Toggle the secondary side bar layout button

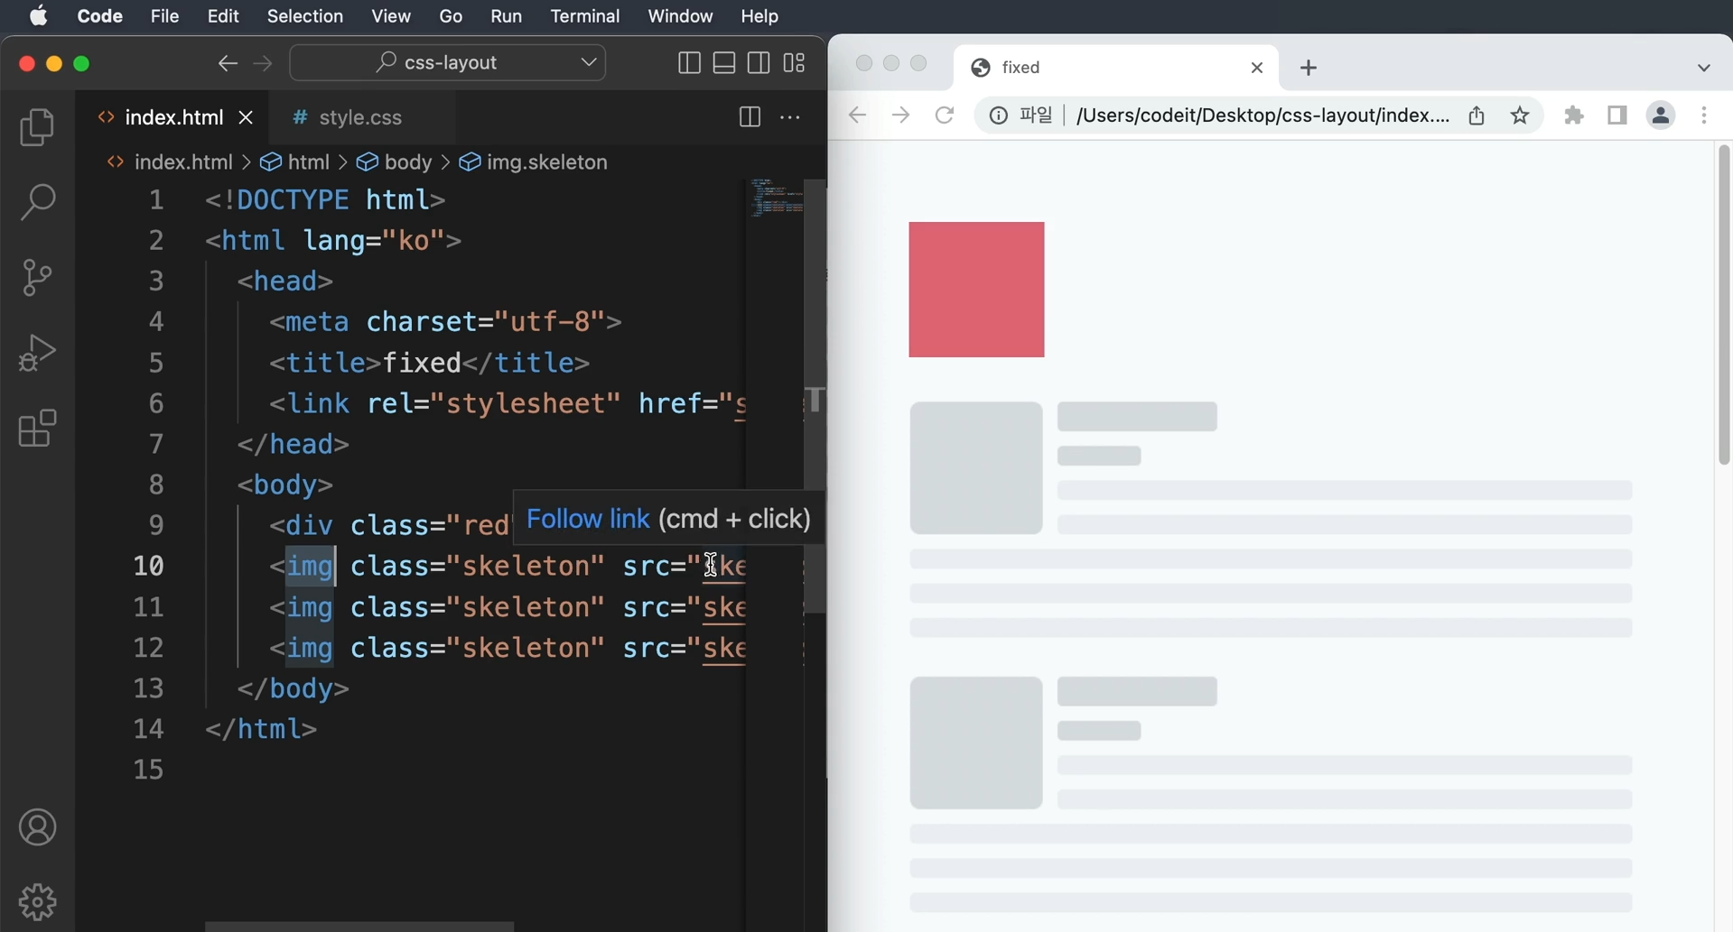point(759,63)
